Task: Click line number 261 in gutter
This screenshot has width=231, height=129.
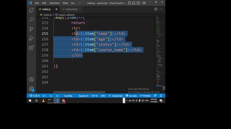Action: (45, 66)
